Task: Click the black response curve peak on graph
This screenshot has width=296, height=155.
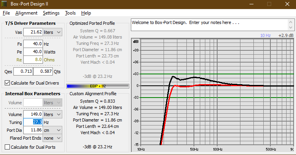Action: click(173, 76)
